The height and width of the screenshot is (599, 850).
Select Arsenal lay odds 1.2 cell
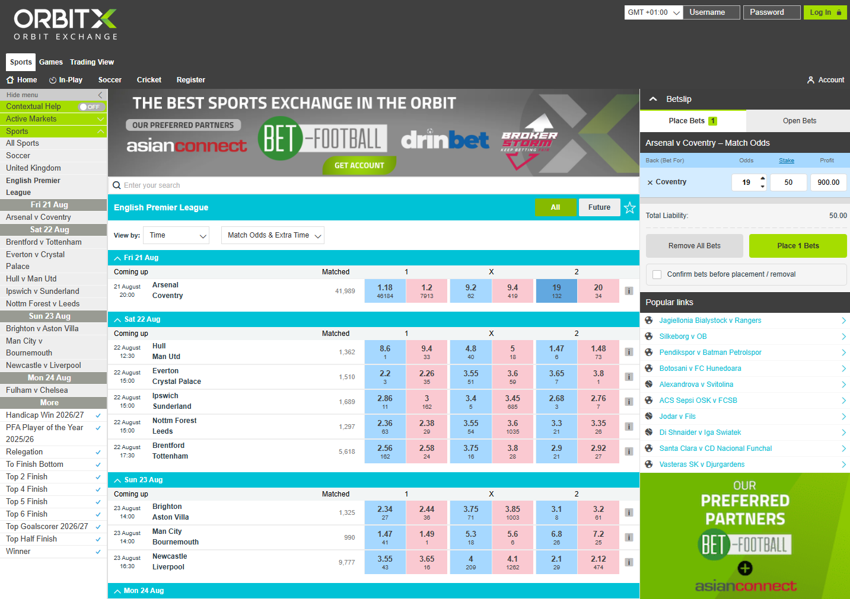[427, 291]
